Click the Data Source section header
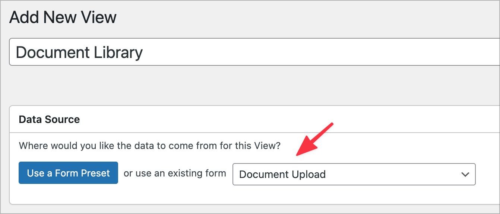500x214 pixels. coord(49,119)
